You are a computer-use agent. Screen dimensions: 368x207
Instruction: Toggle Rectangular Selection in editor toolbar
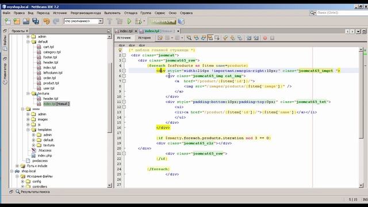point(217,38)
